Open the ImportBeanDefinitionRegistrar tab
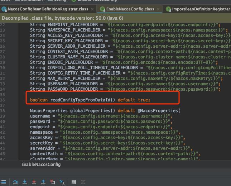 (202, 9)
